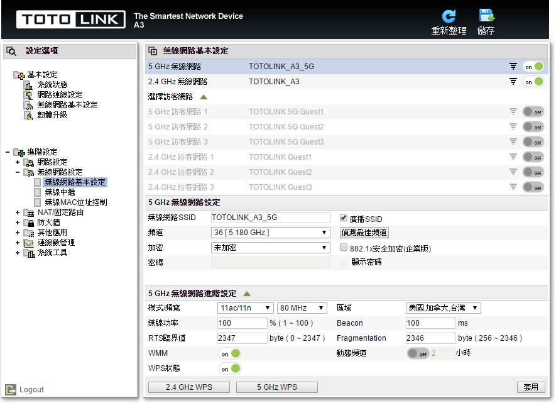Click filter icon for 2.4 GHz 訪客網路 2
This screenshot has height=403, width=556.
click(x=513, y=172)
